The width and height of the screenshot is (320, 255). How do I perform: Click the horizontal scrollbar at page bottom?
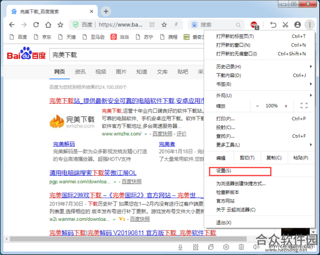coord(128,239)
